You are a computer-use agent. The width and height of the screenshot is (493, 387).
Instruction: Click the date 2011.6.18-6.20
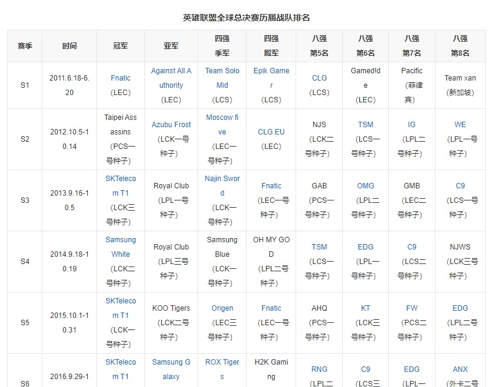pyautogui.click(x=69, y=85)
